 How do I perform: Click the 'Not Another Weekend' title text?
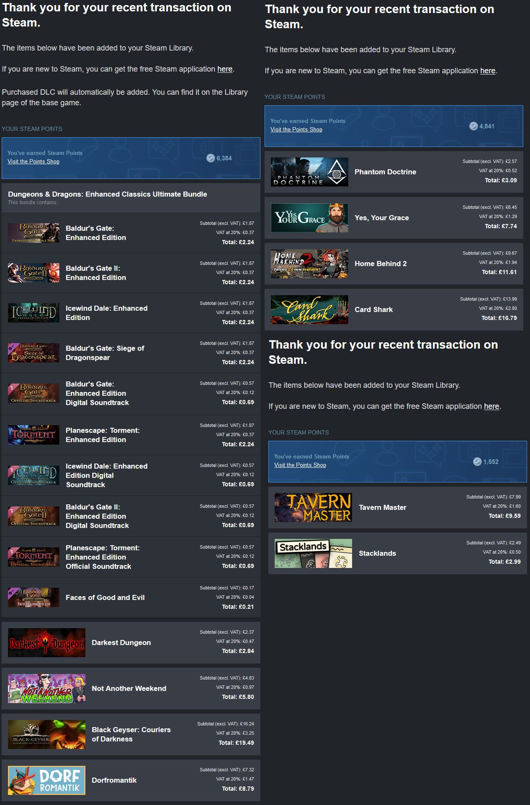129,688
